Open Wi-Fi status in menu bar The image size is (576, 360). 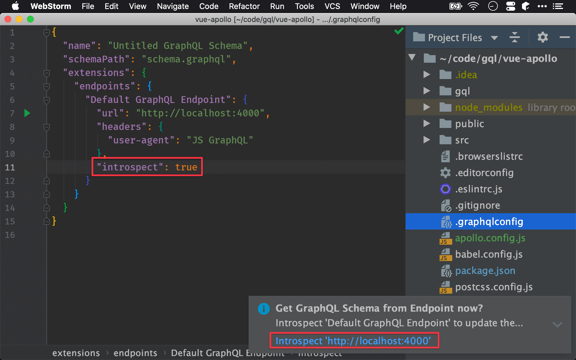473,6
